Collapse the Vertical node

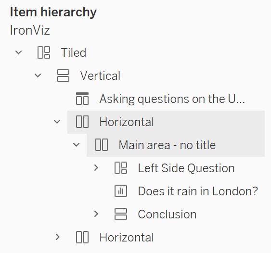38,76
